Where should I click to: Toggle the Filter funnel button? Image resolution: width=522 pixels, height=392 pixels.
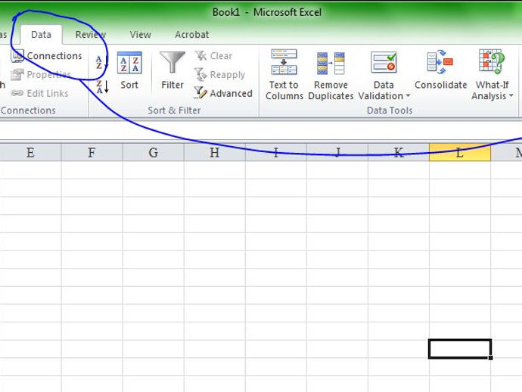[172, 70]
